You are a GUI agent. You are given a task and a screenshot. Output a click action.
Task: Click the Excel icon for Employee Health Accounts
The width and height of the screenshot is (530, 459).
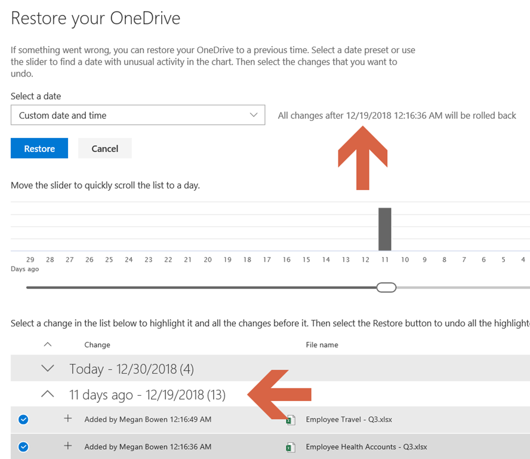pyautogui.click(x=291, y=448)
